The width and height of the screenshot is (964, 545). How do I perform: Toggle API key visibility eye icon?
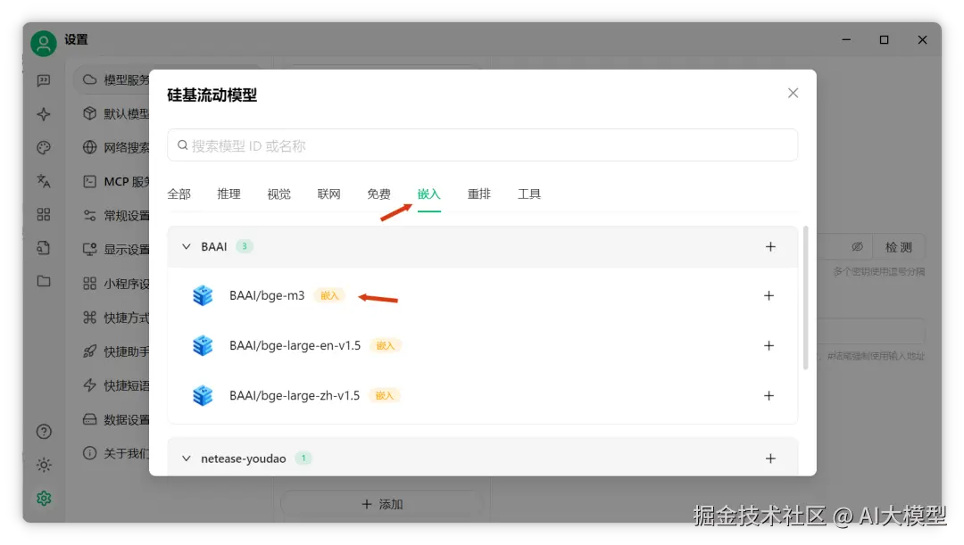pos(857,247)
